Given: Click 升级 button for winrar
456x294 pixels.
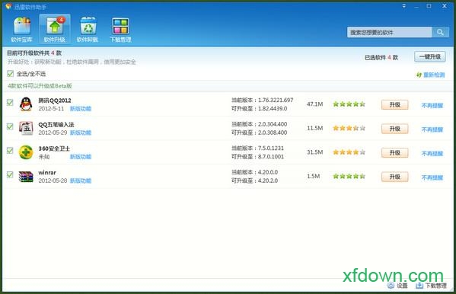Looking at the screenshot, I should (394, 177).
